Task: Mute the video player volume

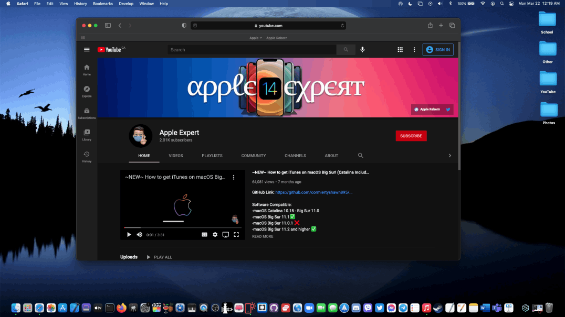Action: (x=139, y=235)
